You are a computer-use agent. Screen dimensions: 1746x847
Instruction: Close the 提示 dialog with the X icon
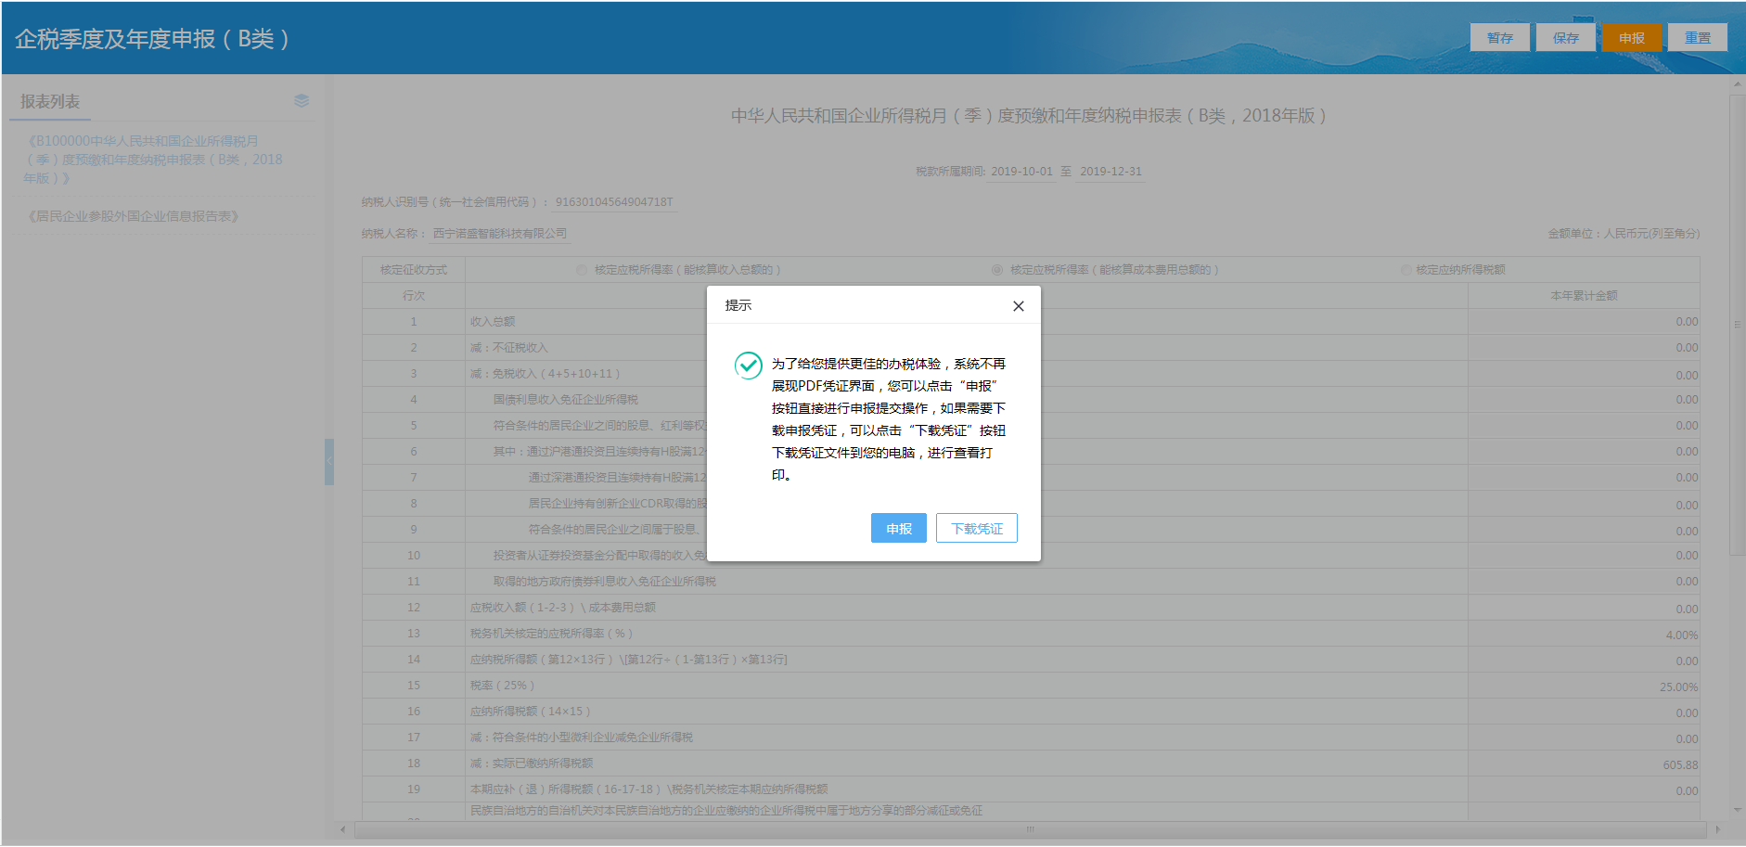(1018, 305)
